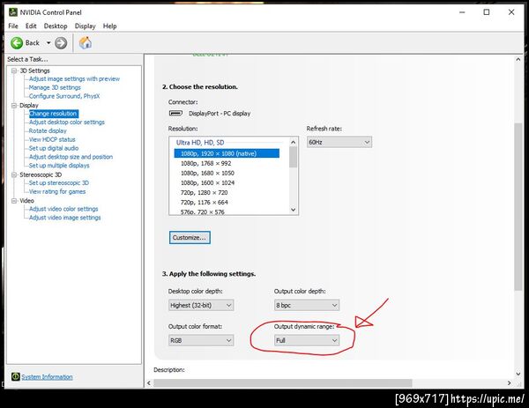This screenshot has width=529, height=408.
Task: Open Adjust image settings with preview
Action: (x=74, y=79)
